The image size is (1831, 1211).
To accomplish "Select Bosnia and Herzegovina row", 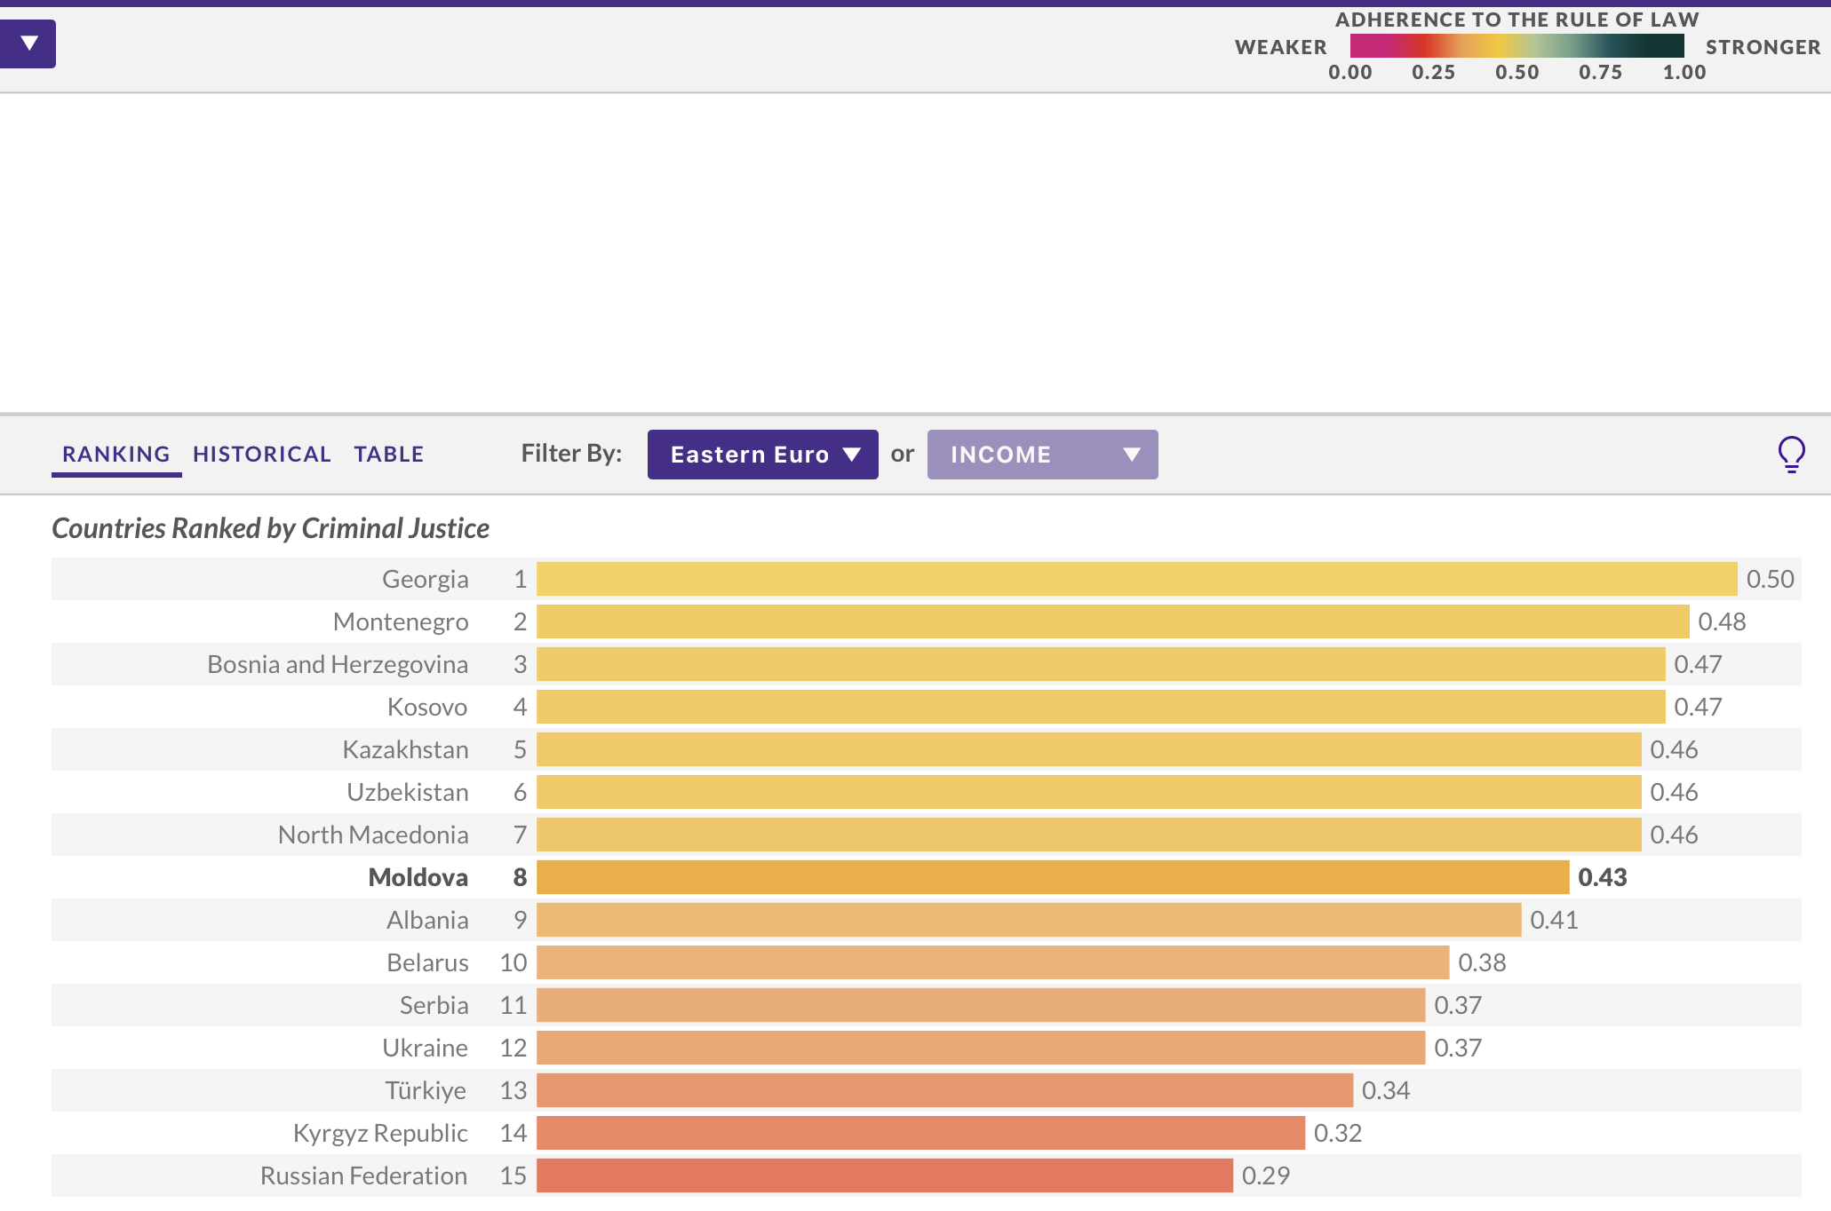I will tap(338, 664).
